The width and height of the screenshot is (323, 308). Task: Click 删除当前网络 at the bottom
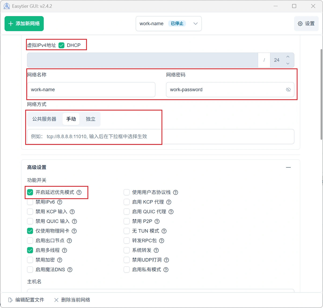tap(72, 300)
